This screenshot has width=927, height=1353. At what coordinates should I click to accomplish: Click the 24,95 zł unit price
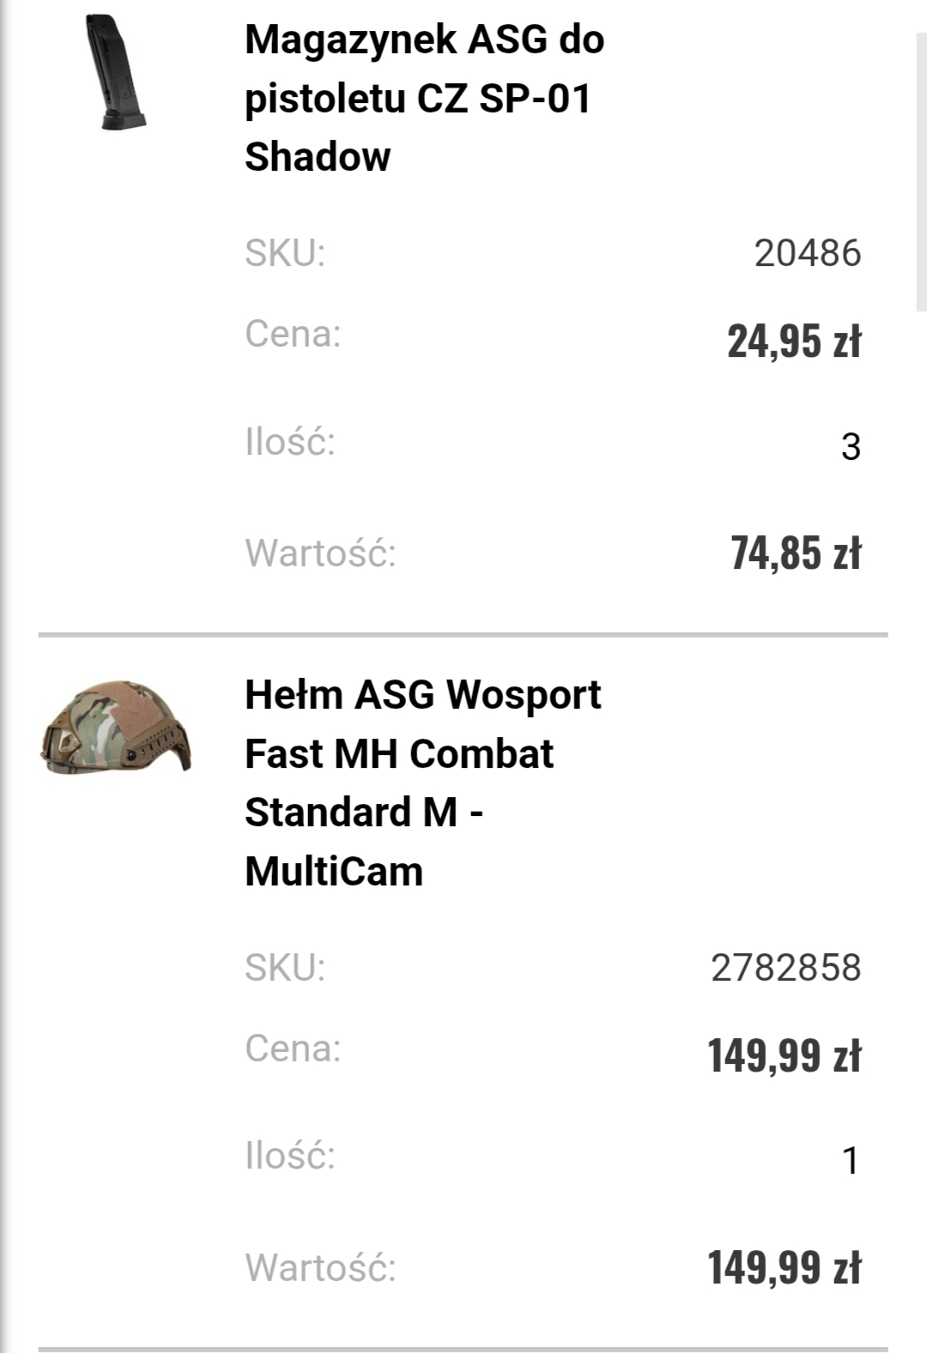point(794,341)
